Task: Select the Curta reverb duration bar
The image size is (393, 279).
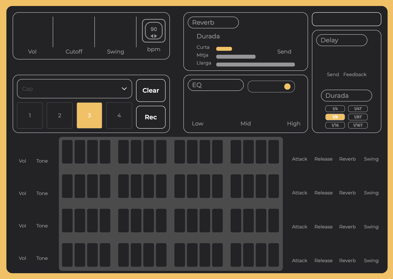Action: coord(224,49)
